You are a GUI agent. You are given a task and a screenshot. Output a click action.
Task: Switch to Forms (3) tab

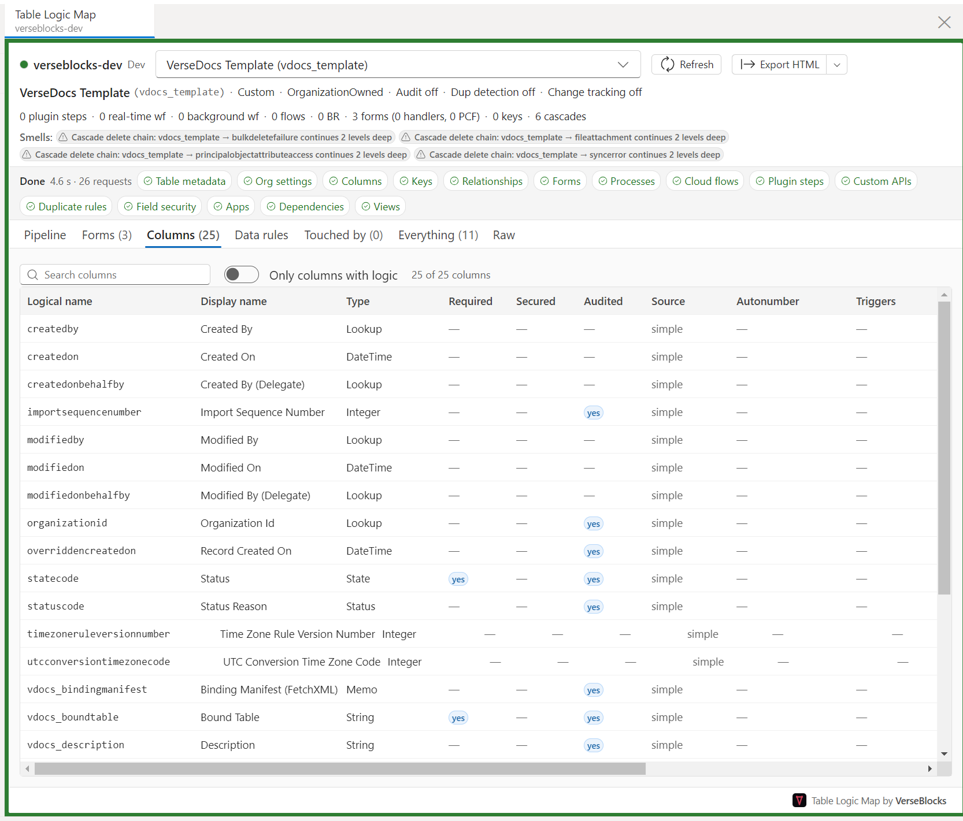coord(107,235)
